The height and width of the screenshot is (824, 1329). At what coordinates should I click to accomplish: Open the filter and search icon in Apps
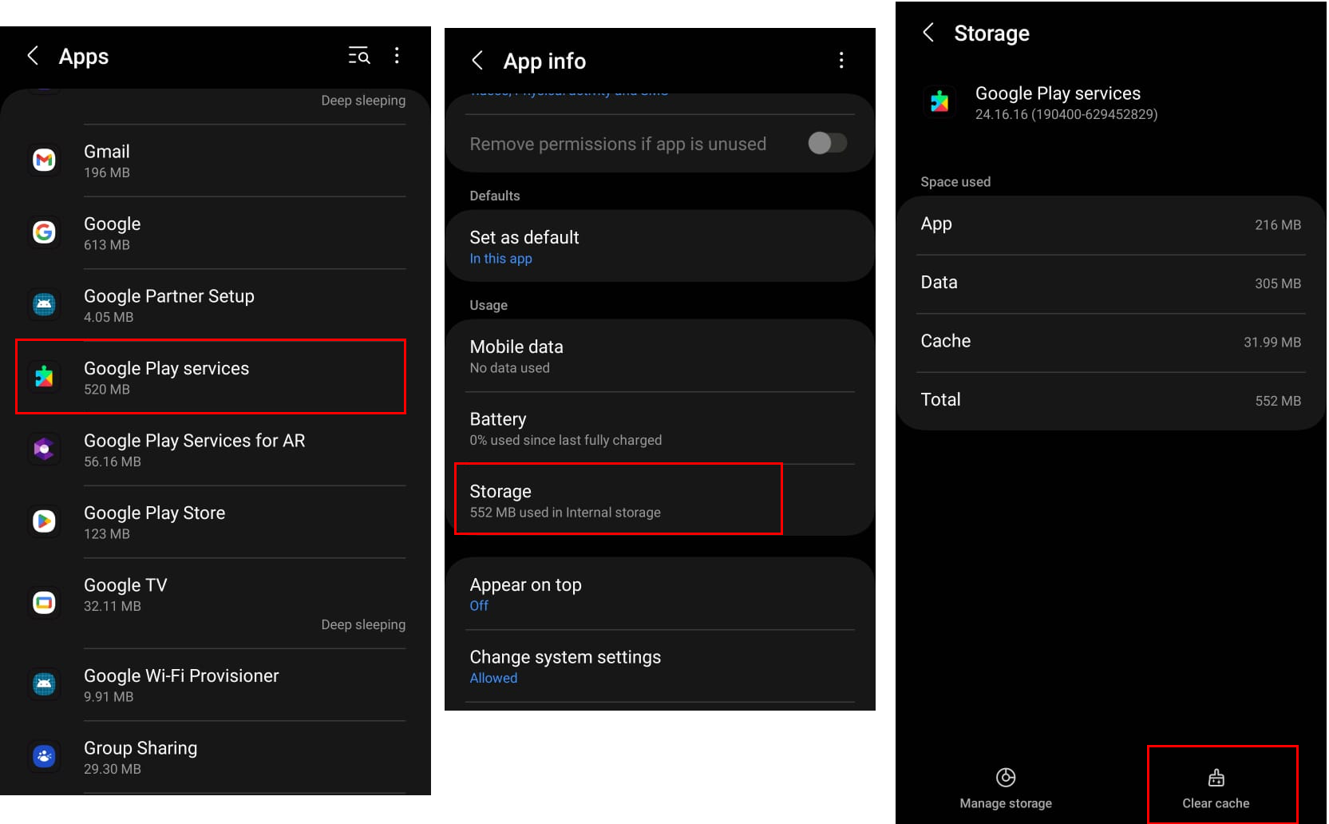pos(359,55)
